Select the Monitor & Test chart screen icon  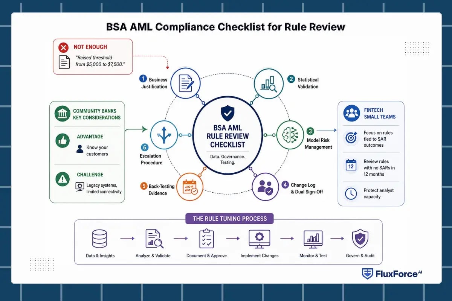point(313,239)
